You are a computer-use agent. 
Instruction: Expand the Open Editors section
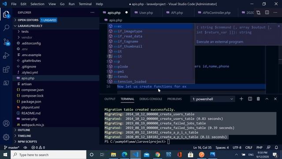click(x=56, y=20)
